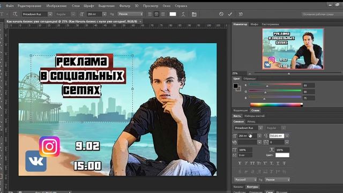Toggle Small Caps in Character panel
This screenshot has width=343, height=193.
tap(259, 163)
